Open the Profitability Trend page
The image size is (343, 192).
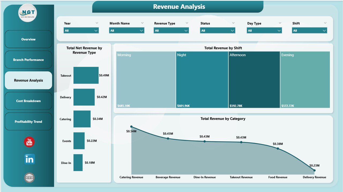(28, 121)
